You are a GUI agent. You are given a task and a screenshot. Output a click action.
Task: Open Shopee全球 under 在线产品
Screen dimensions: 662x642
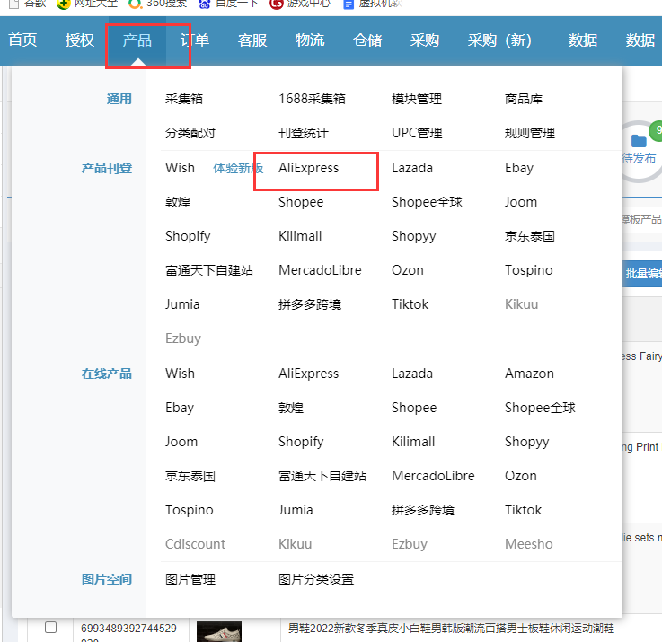tap(540, 408)
